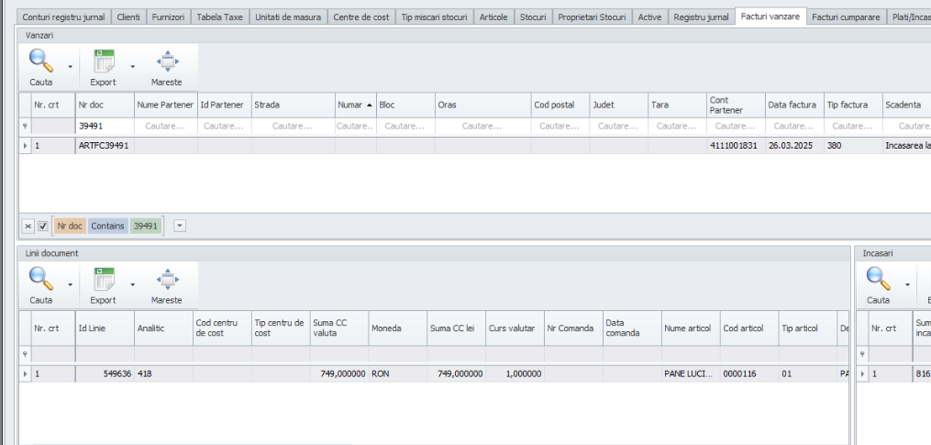Open Export dropdown arrow in Linii document

coord(133,284)
